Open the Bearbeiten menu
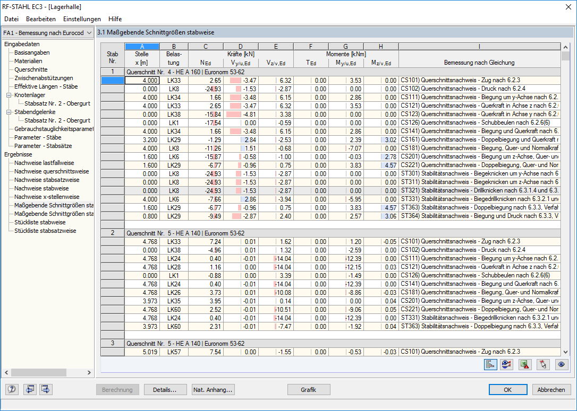Viewport: 577px width, 411px height. pyautogui.click(x=41, y=19)
